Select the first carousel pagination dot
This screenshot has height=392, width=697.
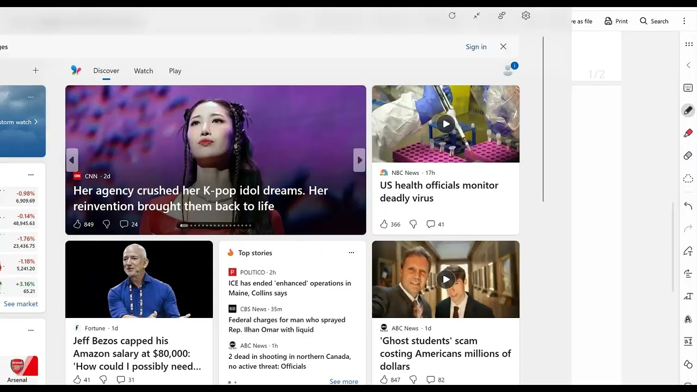[x=184, y=225]
